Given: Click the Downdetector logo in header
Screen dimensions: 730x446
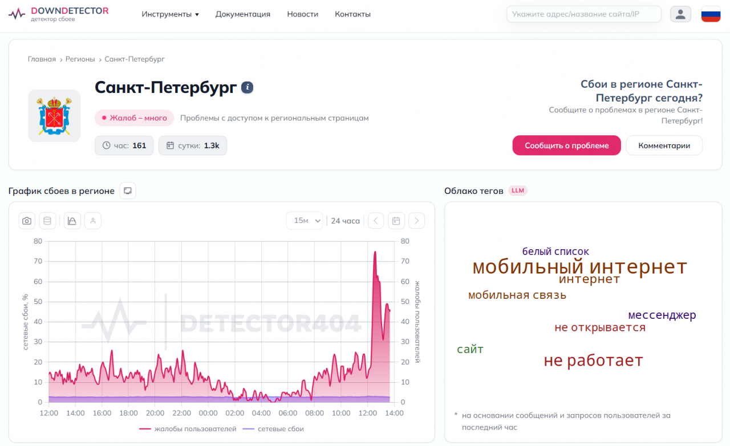Looking at the screenshot, I should coord(58,14).
